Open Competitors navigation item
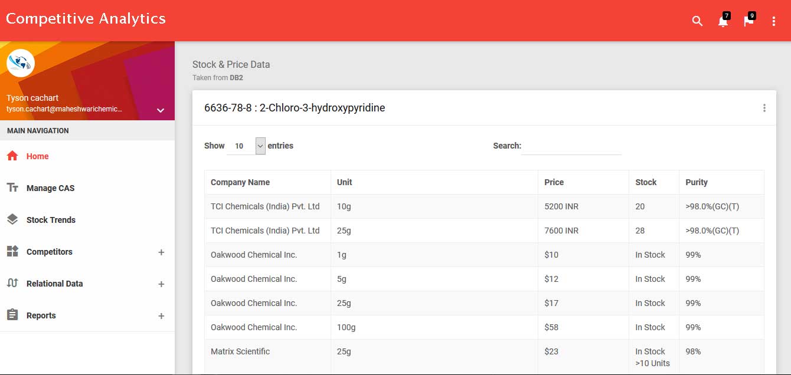791x375 pixels. (87, 252)
